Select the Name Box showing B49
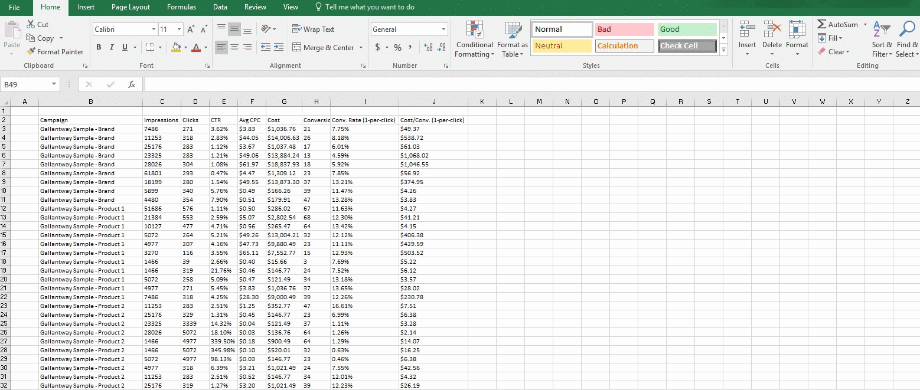This screenshot has width=920, height=390. click(27, 84)
